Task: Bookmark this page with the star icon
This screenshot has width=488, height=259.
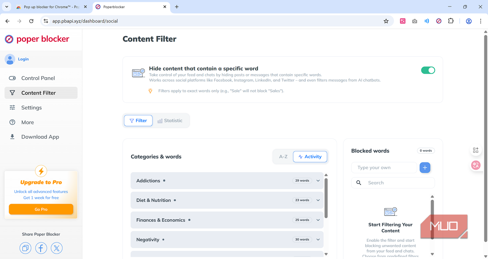Action: click(x=386, y=21)
